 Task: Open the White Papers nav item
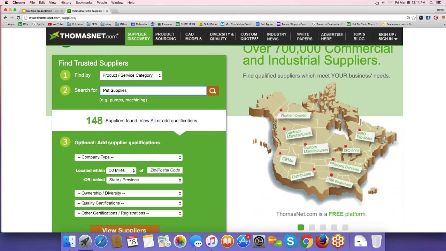(x=305, y=37)
